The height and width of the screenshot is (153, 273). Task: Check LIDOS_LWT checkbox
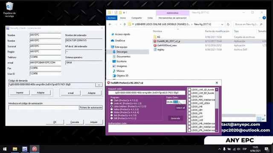189,117
